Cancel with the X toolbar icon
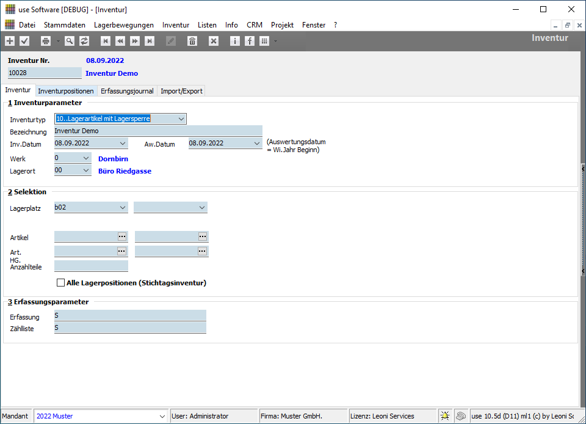The width and height of the screenshot is (586, 424). [x=214, y=41]
